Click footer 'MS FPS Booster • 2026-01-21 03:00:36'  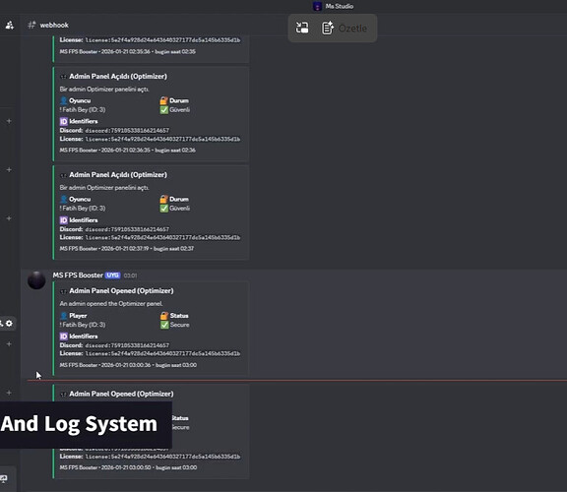point(105,365)
